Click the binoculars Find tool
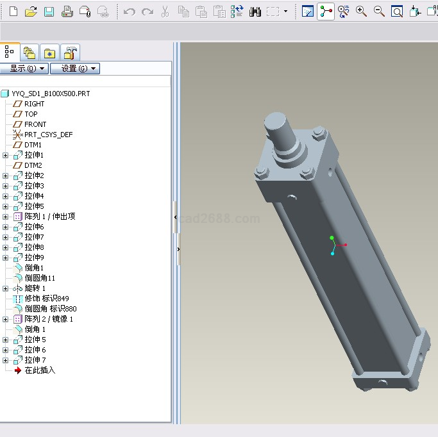 tap(255, 12)
